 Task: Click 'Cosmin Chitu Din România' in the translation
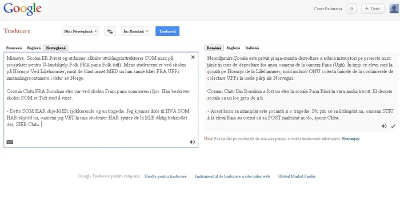point(234,91)
